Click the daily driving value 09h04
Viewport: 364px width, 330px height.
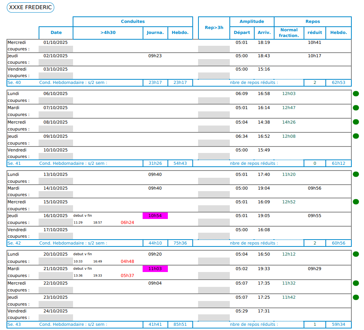pyautogui.click(x=155, y=283)
